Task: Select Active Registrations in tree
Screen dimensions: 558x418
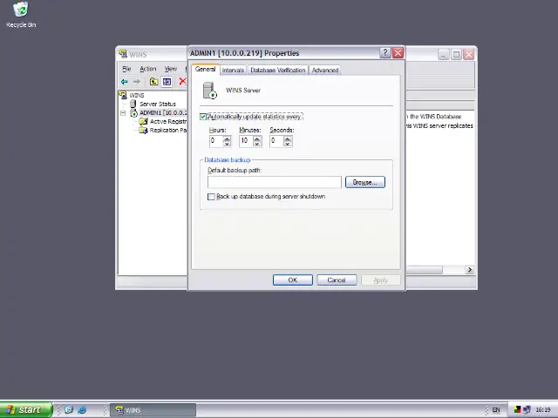Action: [168, 122]
